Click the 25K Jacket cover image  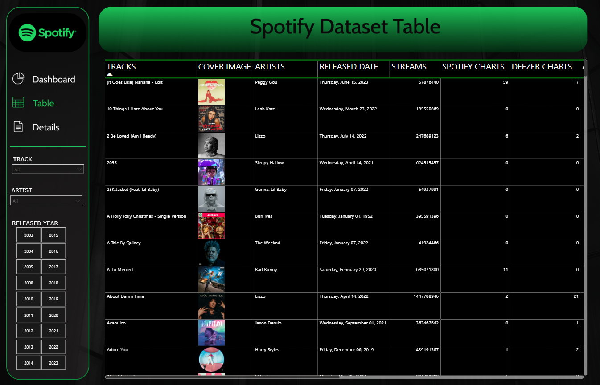pos(211,199)
